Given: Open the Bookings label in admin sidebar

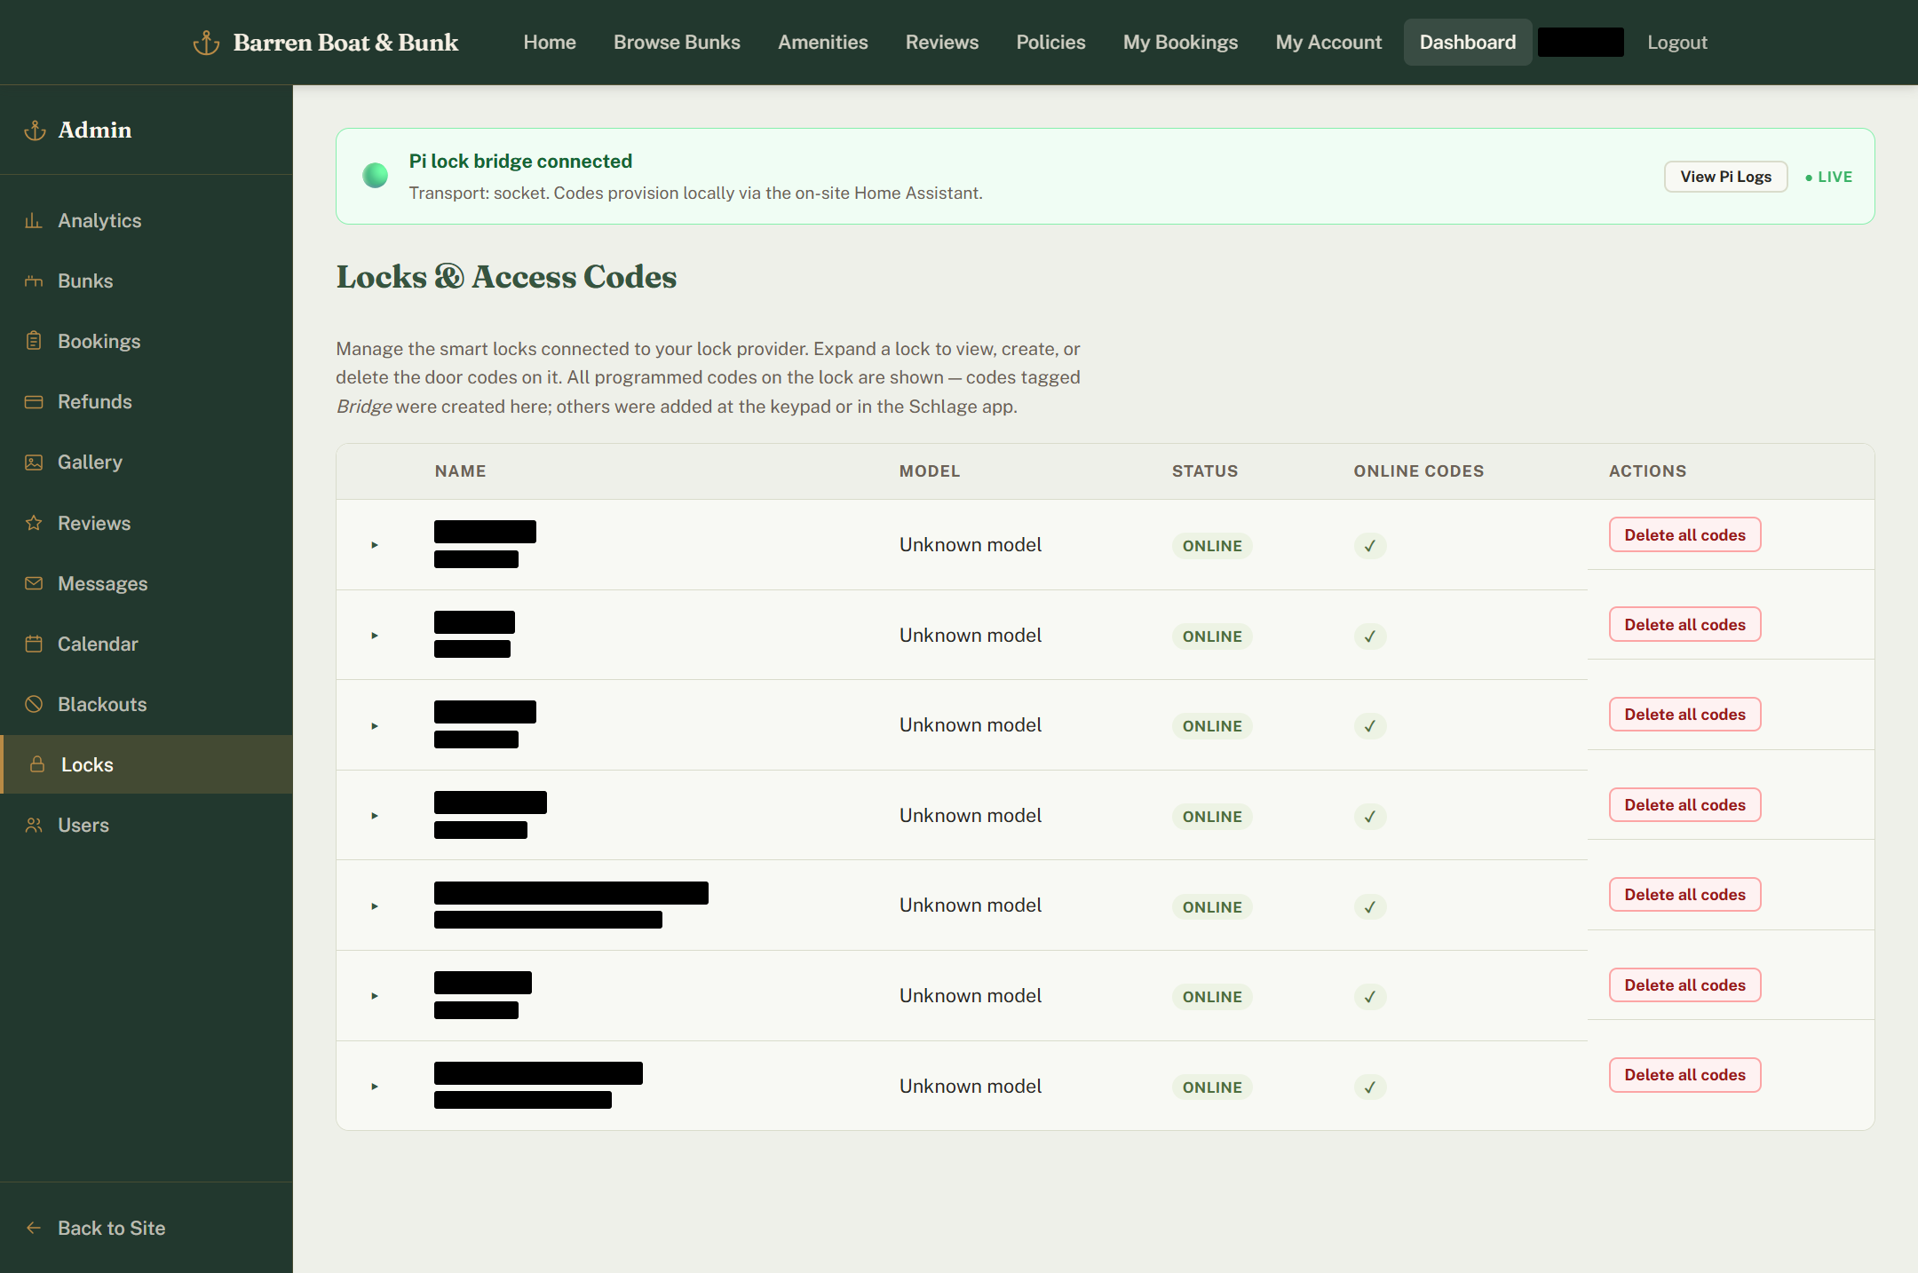Looking at the screenshot, I should 99,341.
